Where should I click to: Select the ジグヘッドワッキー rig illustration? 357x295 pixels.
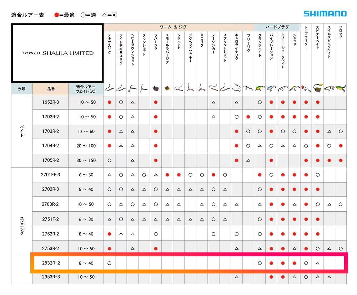pyautogui.click(x=190, y=88)
